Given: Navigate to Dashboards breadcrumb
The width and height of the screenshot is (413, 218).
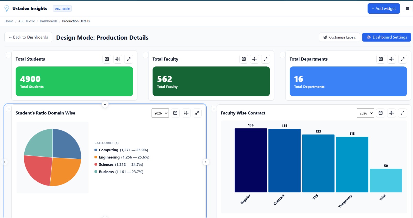Looking at the screenshot, I should (49, 21).
